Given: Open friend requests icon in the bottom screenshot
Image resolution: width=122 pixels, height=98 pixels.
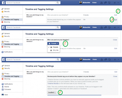Looking at the screenshot, I should point(102,59).
